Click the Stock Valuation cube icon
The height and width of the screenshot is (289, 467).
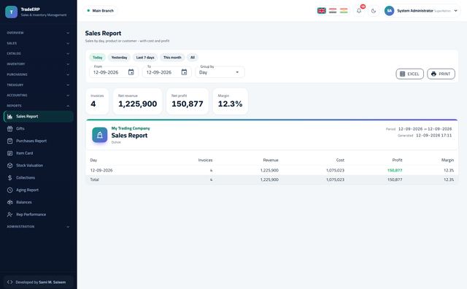click(x=9, y=166)
